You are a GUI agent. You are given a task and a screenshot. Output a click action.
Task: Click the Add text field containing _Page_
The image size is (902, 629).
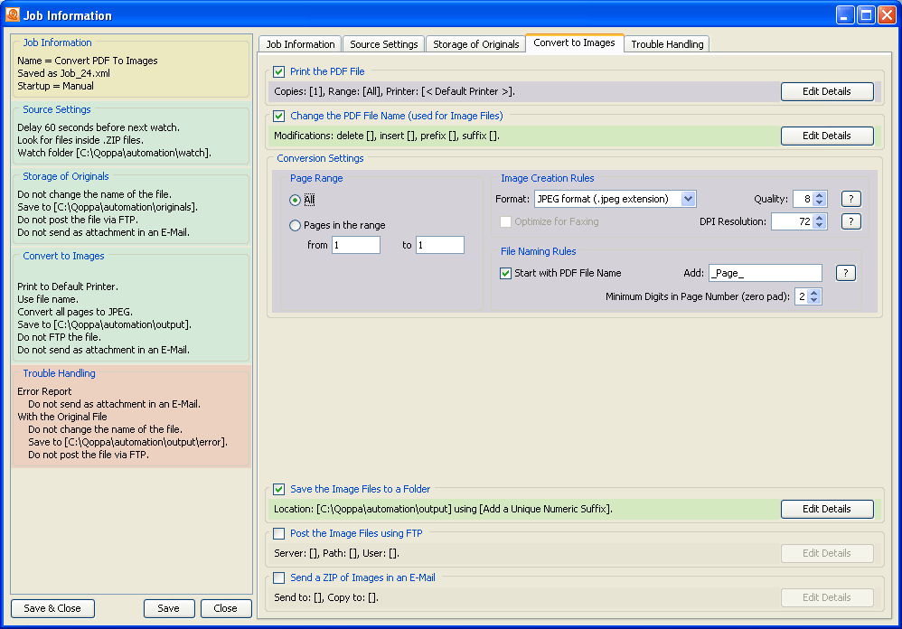[x=766, y=273]
